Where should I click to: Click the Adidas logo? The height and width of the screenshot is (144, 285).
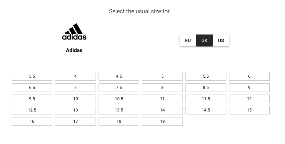point(74,32)
